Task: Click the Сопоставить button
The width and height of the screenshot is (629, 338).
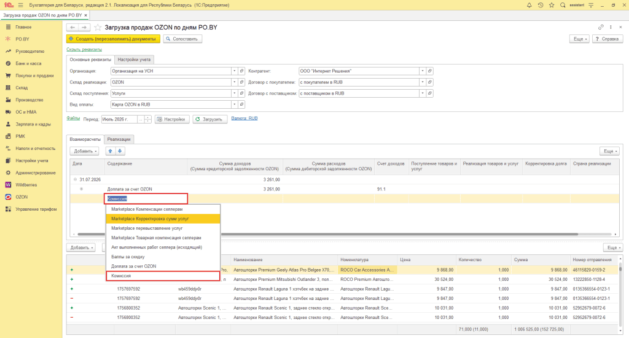Action: (182, 39)
